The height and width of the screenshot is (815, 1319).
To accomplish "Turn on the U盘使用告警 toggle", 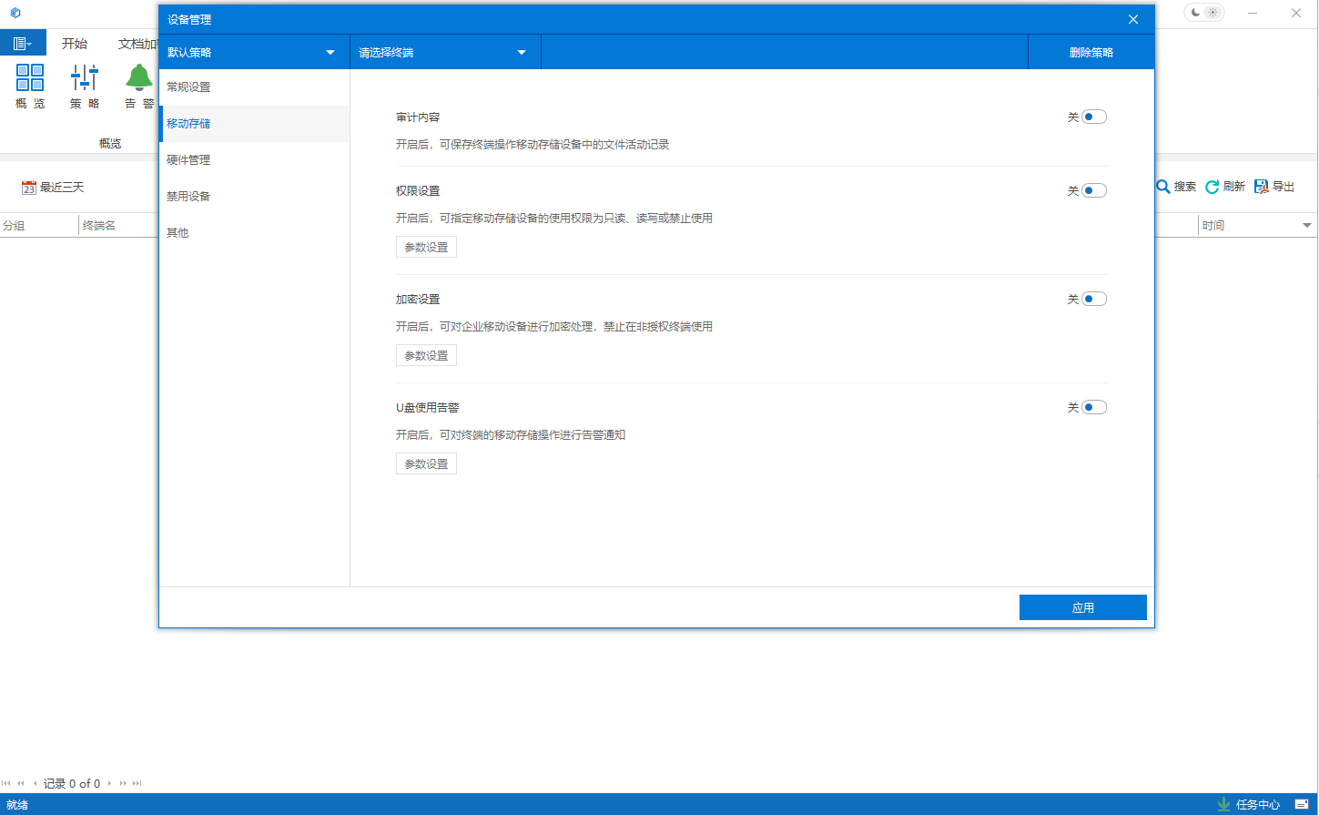I will (x=1093, y=407).
